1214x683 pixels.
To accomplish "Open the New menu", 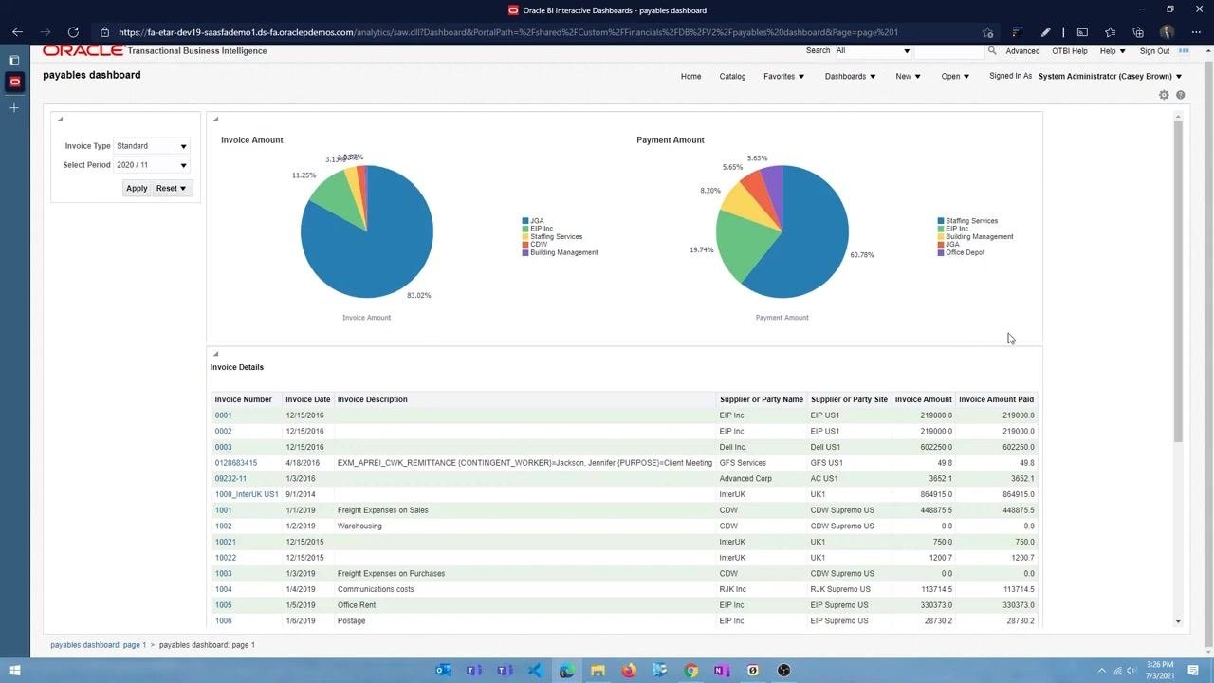I will [909, 76].
